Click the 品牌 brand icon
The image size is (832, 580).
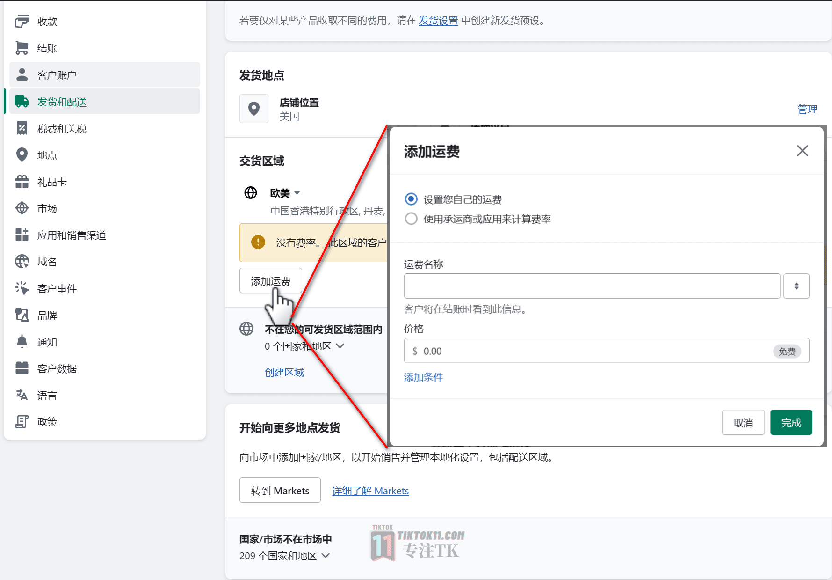click(x=22, y=315)
